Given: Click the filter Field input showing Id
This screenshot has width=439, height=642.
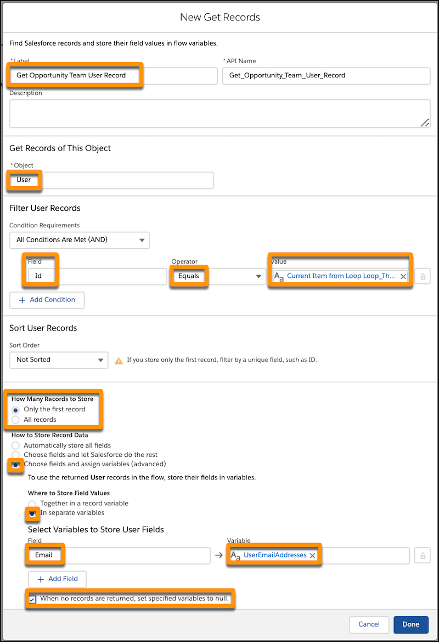Looking at the screenshot, I should click(97, 276).
